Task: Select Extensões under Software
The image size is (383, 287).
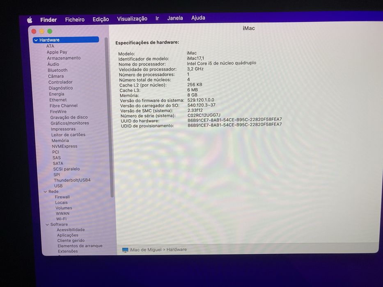Action: coord(68,251)
